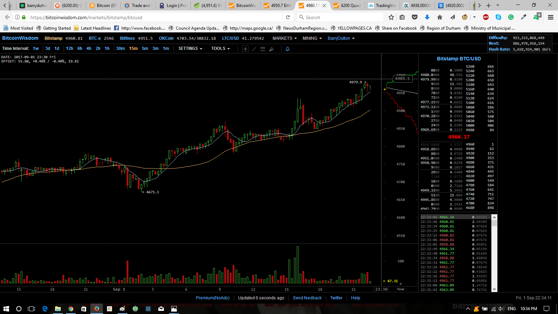Open Google Chrome from the taskbar
The width and height of the screenshot is (558, 314).
click(71, 309)
